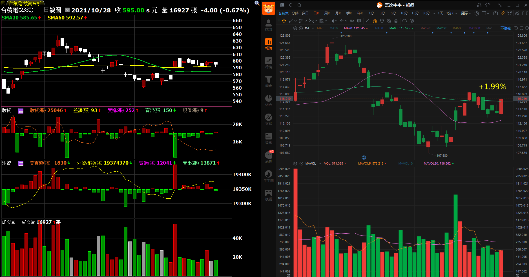The image size is (529, 277).
Task: Open MA indicator settings gear
Action: tap(295, 28)
